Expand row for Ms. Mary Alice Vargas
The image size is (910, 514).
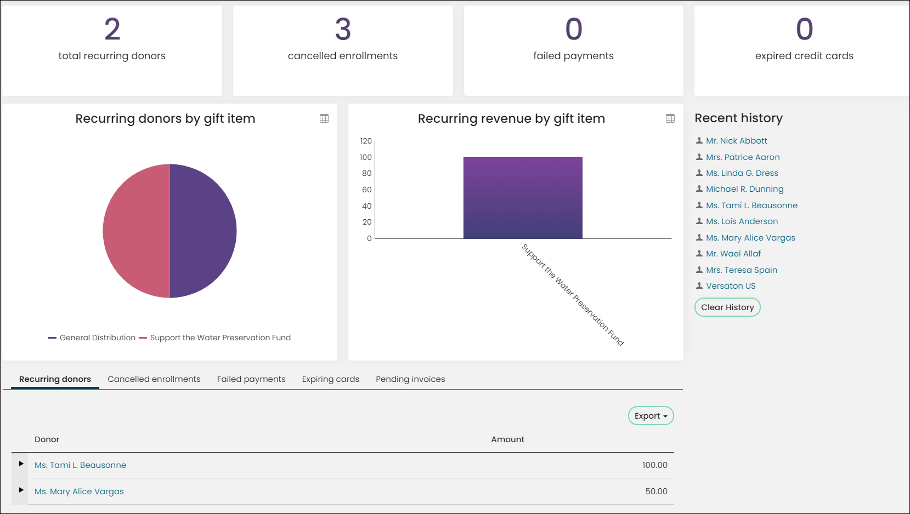point(21,490)
